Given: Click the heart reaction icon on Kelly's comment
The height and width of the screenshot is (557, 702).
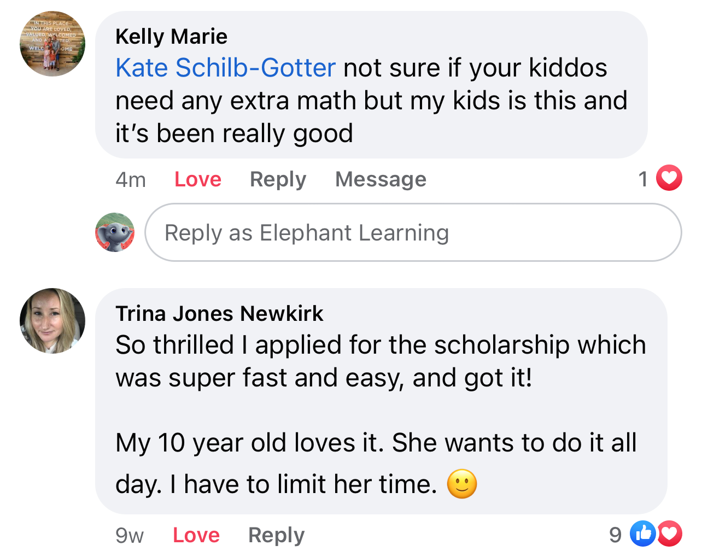Looking at the screenshot, I should (x=669, y=178).
